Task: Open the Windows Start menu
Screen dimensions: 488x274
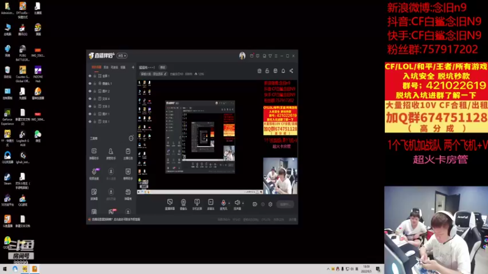Action: tap(5, 269)
